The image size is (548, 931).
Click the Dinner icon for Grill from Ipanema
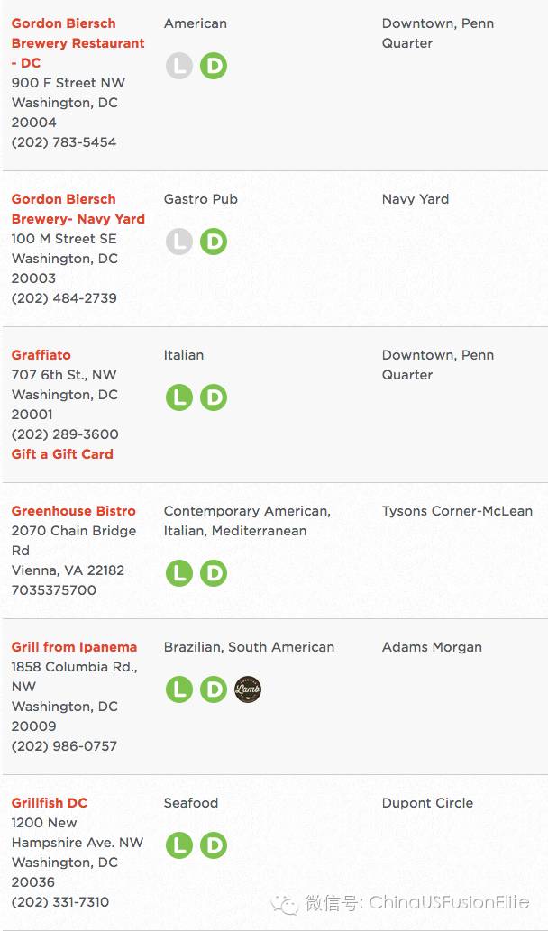tap(213, 689)
